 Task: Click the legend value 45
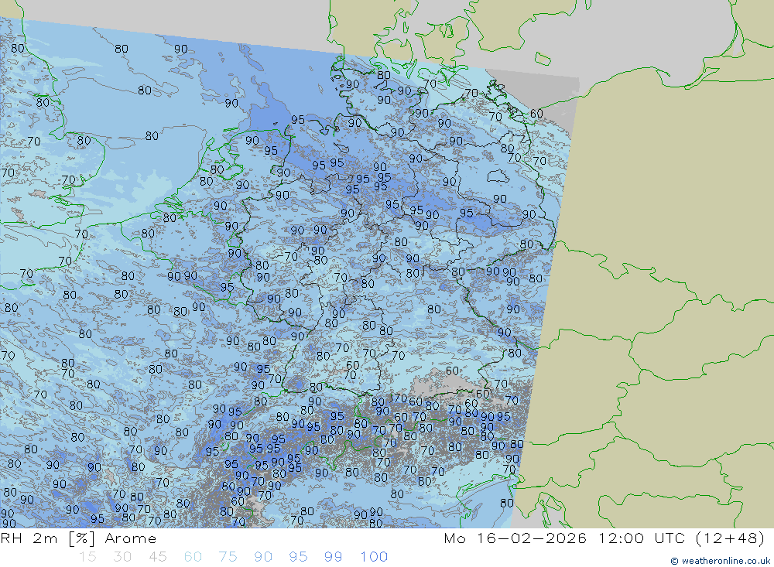coord(157,557)
